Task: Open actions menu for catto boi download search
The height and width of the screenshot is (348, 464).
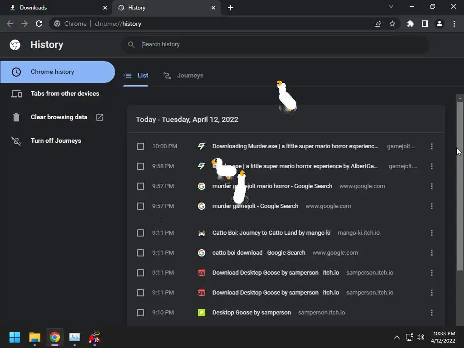Action: pos(432,253)
